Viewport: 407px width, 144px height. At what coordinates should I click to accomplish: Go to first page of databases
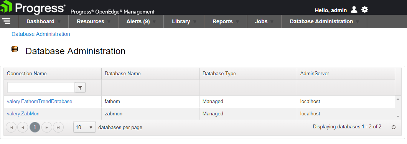coord(11,127)
